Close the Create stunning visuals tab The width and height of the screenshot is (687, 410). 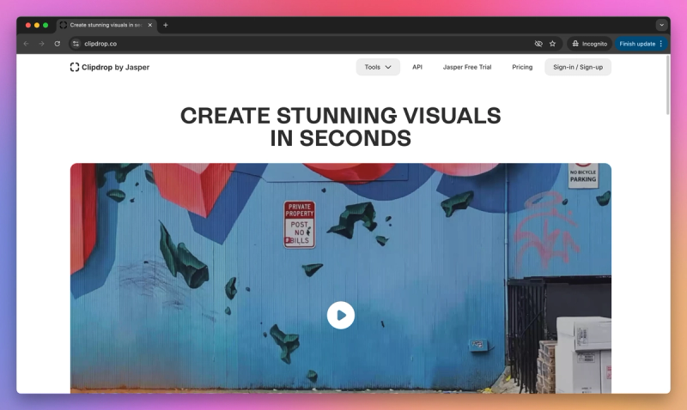click(x=149, y=26)
